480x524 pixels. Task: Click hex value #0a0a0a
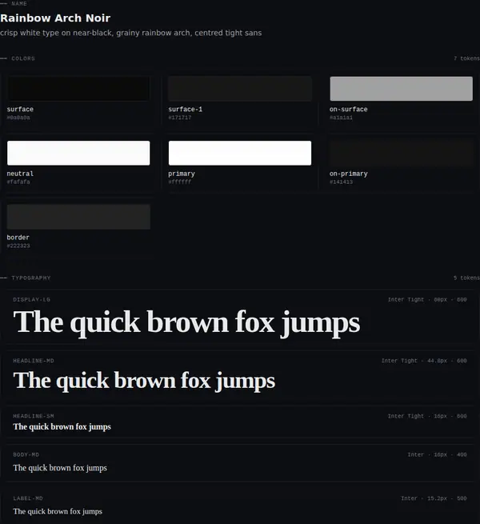coord(18,118)
